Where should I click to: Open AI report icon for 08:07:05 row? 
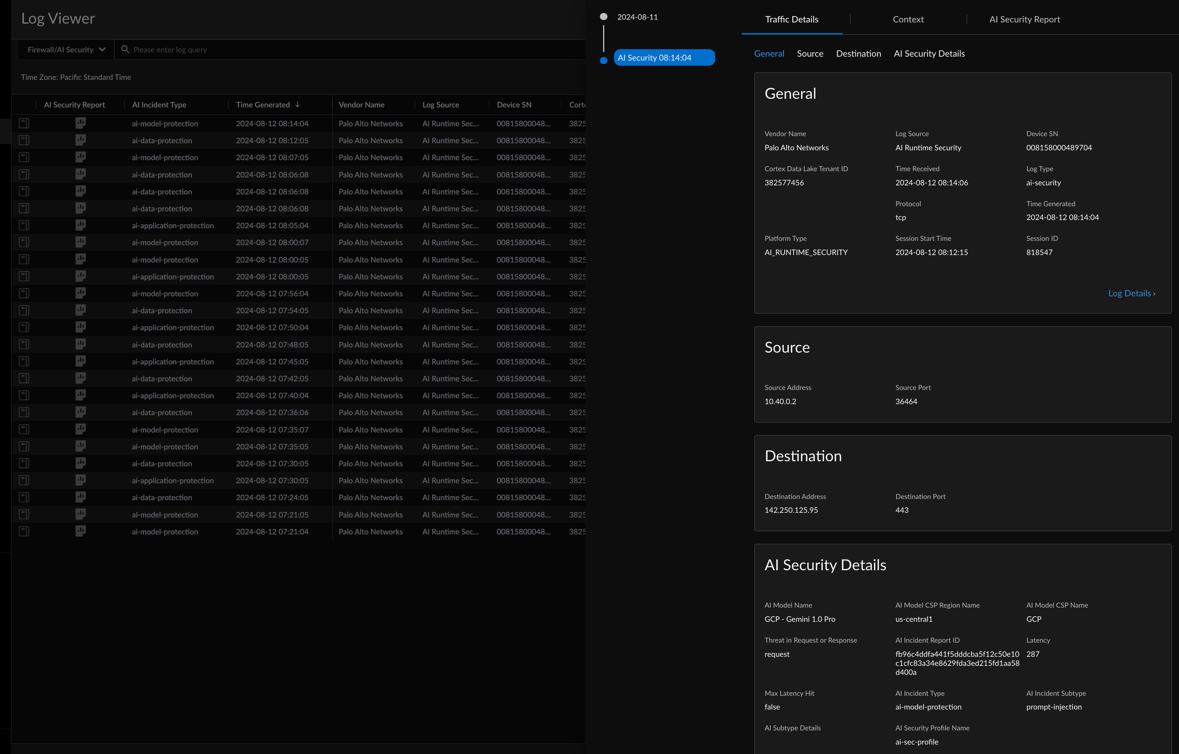click(81, 157)
